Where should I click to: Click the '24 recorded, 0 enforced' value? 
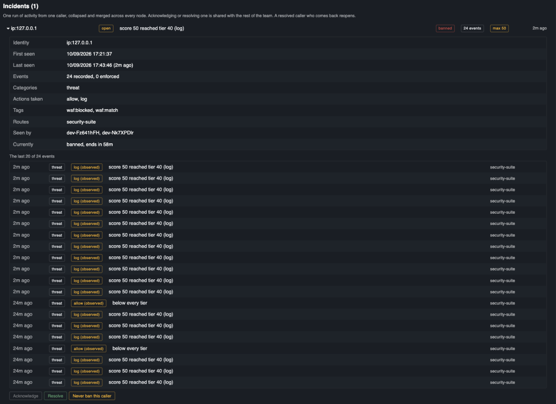coord(93,76)
